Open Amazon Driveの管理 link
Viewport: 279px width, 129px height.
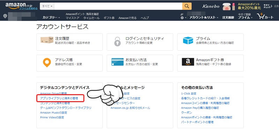(53, 93)
